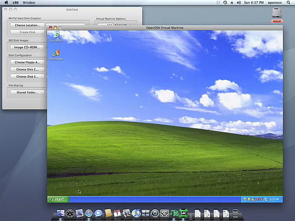Open Dashboard from the dock
Image resolution: width=295 pixels, height=221 pixels.
click(x=70, y=213)
